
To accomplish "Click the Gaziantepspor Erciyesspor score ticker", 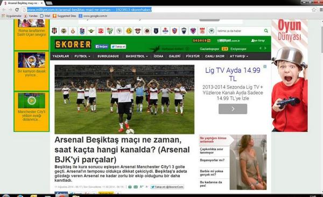I will pos(223,49).
